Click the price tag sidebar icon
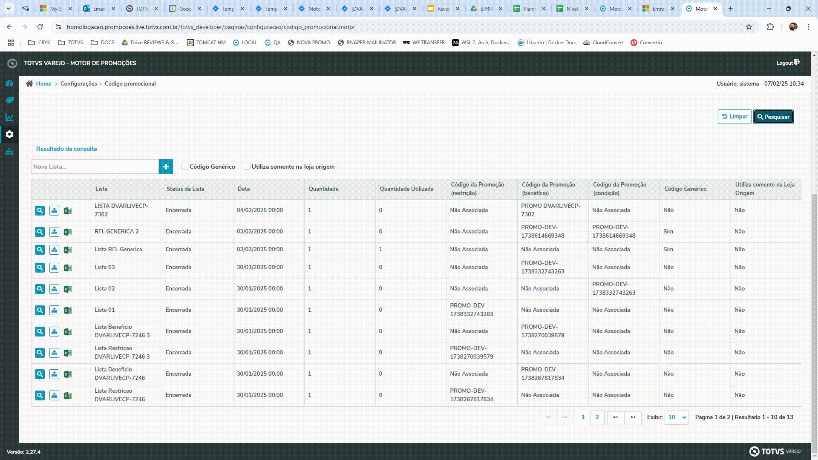The width and height of the screenshot is (818, 460). (x=9, y=100)
